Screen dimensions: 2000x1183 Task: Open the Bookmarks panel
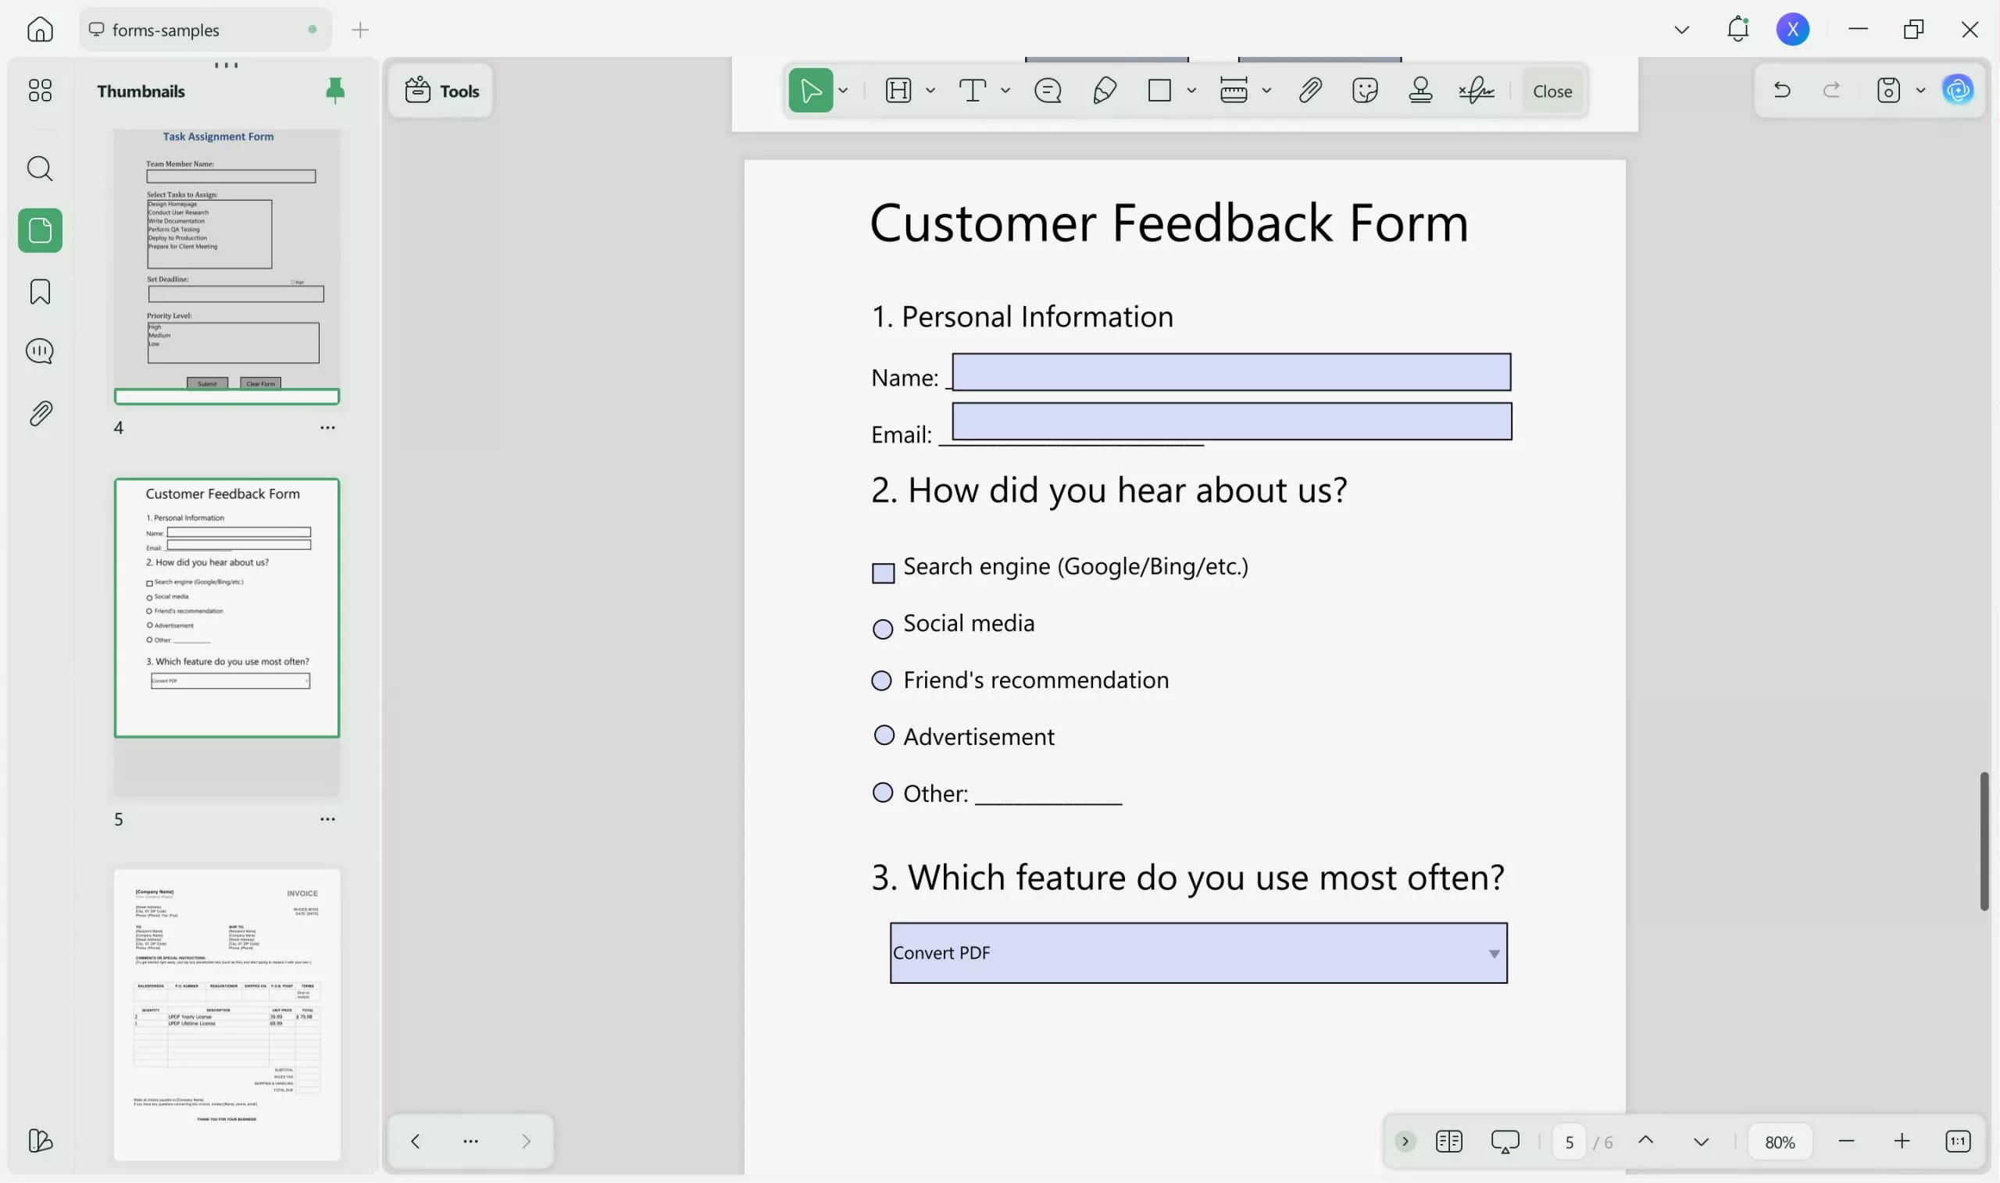(x=39, y=292)
